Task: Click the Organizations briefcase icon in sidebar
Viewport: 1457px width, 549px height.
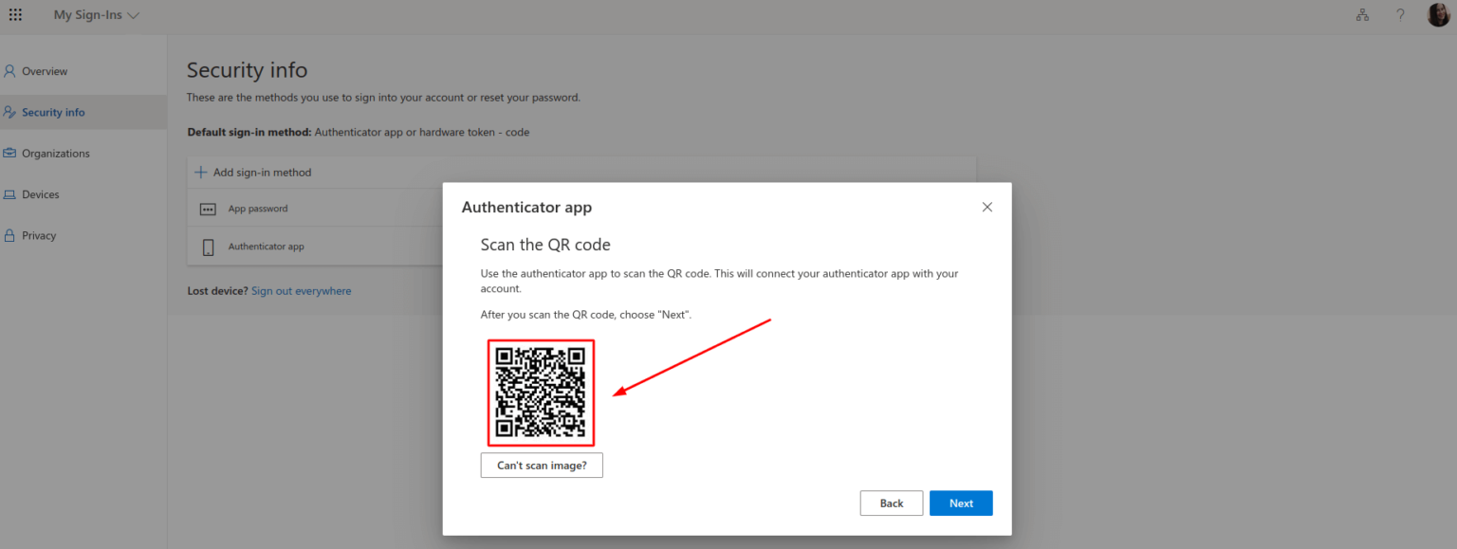Action: 9,153
